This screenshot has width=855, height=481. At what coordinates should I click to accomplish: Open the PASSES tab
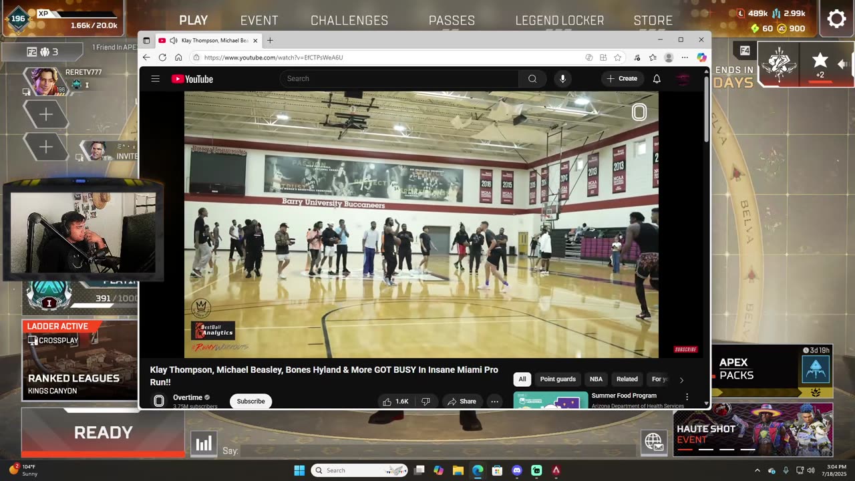click(452, 21)
